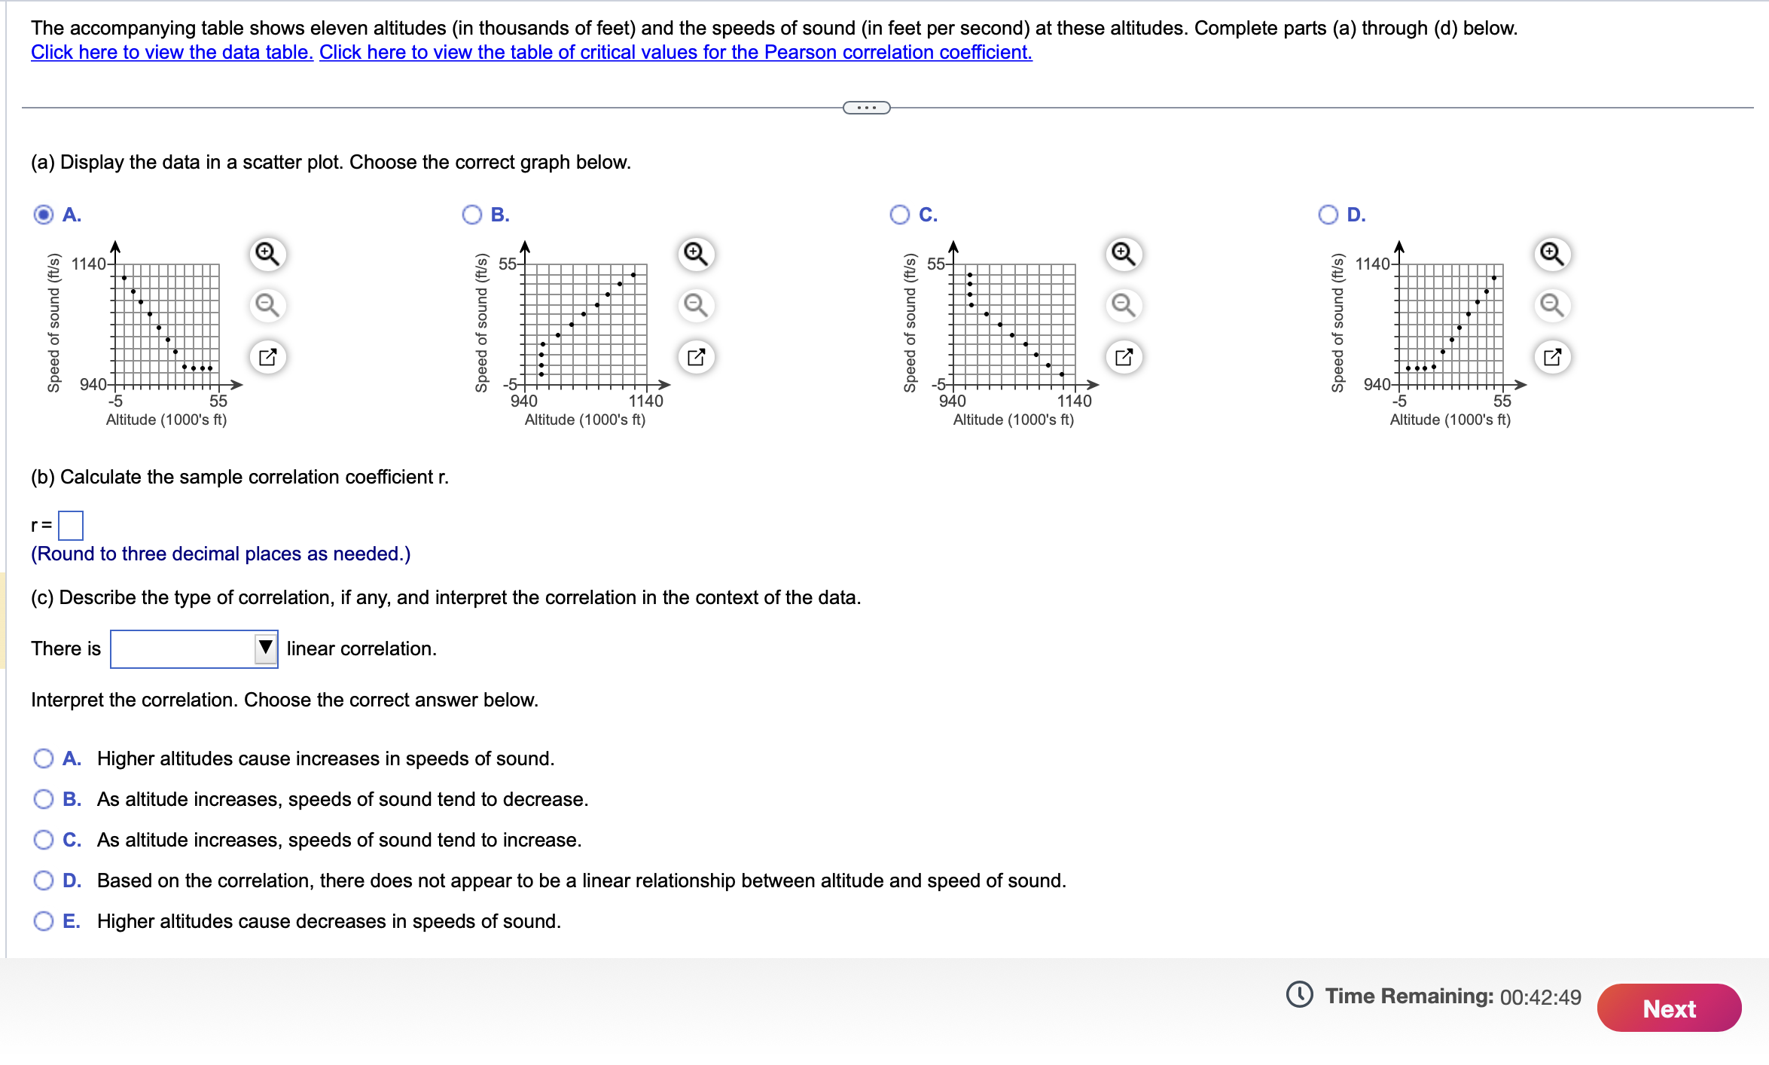Open graph A in a larger view
The height and width of the screenshot is (1065, 1769).
click(267, 356)
